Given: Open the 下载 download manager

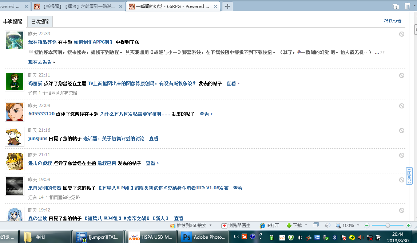Looking at the screenshot, I should tap(294, 226).
